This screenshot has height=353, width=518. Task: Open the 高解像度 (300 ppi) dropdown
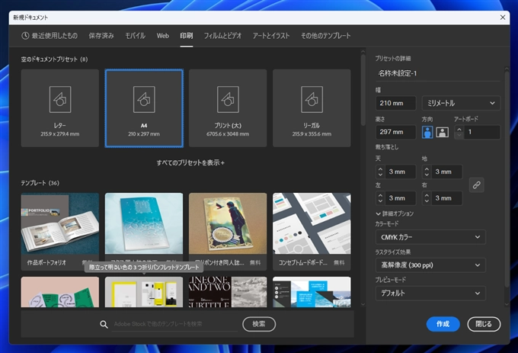(430, 265)
